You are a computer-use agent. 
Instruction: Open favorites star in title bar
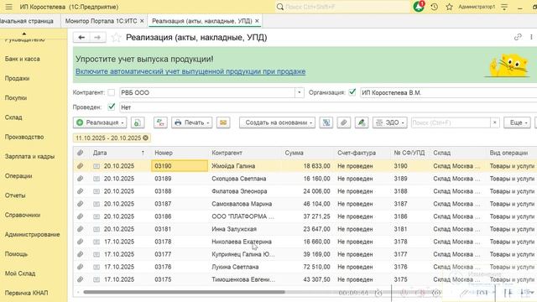coord(450,7)
